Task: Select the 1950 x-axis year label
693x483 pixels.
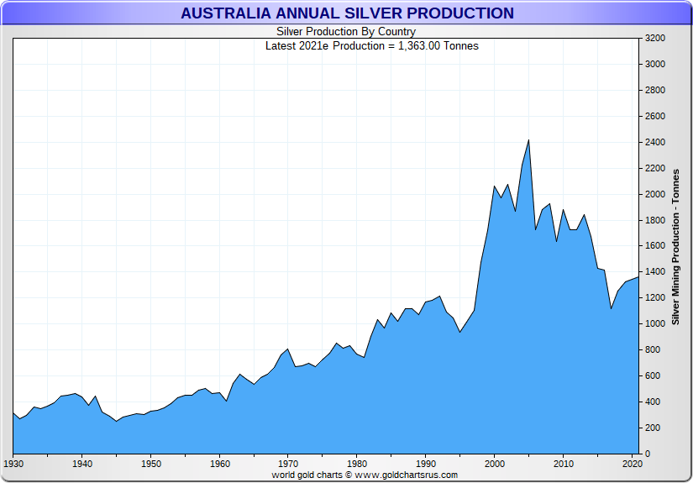Action: tap(151, 464)
